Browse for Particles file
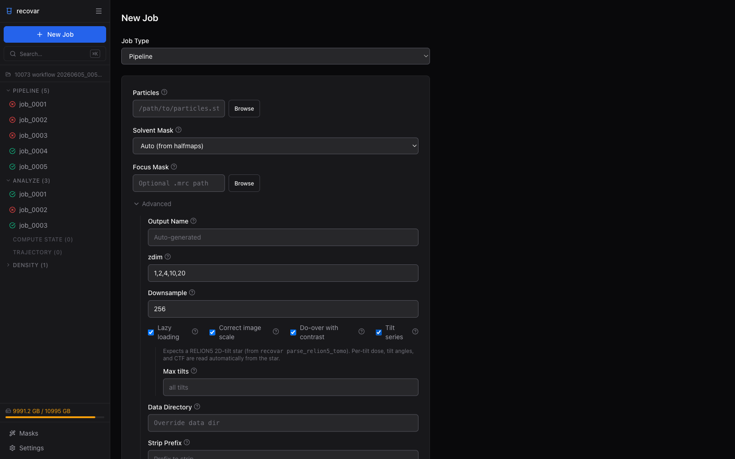 click(244, 109)
